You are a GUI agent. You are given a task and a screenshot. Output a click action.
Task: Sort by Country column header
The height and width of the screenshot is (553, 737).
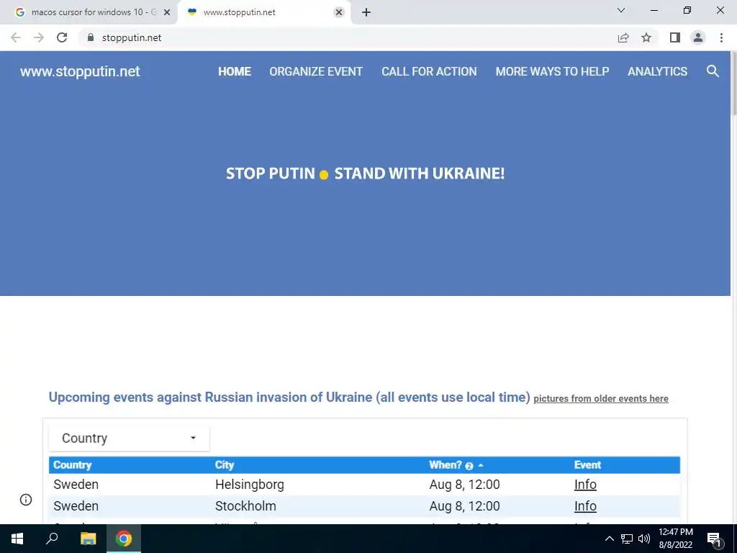tap(73, 465)
